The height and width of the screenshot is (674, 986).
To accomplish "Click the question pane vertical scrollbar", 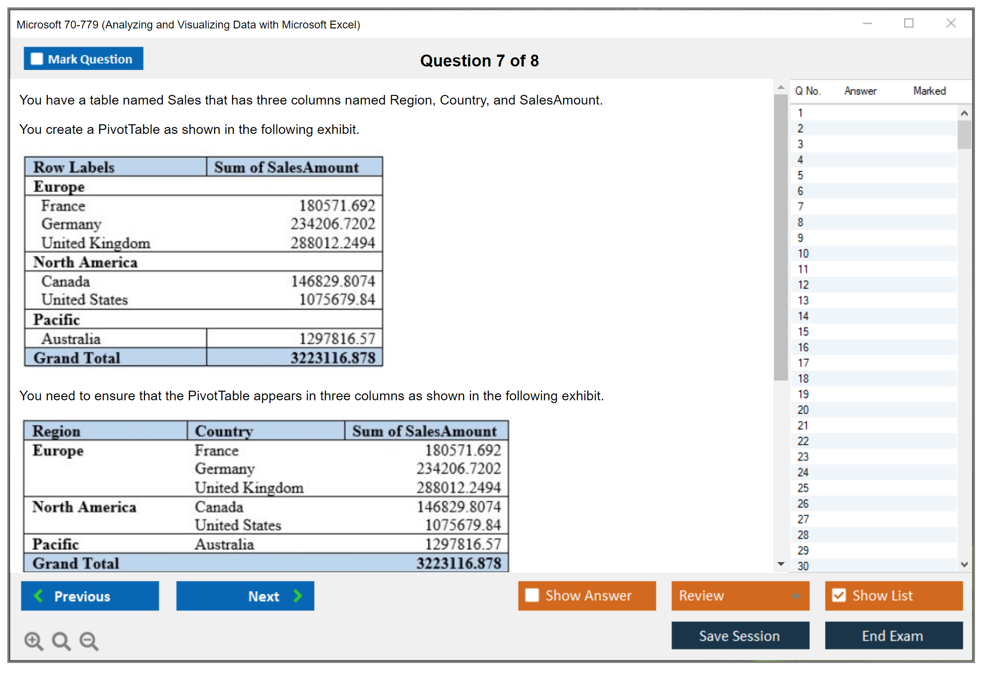I will [x=781, y=237].
